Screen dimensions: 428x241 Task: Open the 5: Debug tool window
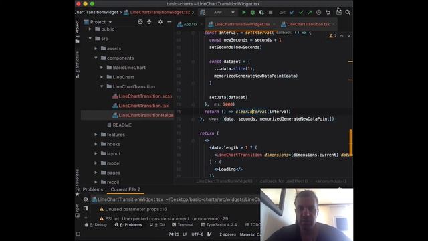(96, 225)
